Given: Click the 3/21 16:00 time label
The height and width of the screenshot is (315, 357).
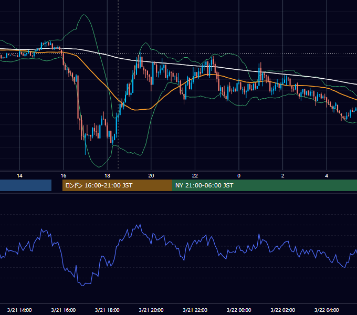Looking at the screenshot, I should click(x=64, y=310).
